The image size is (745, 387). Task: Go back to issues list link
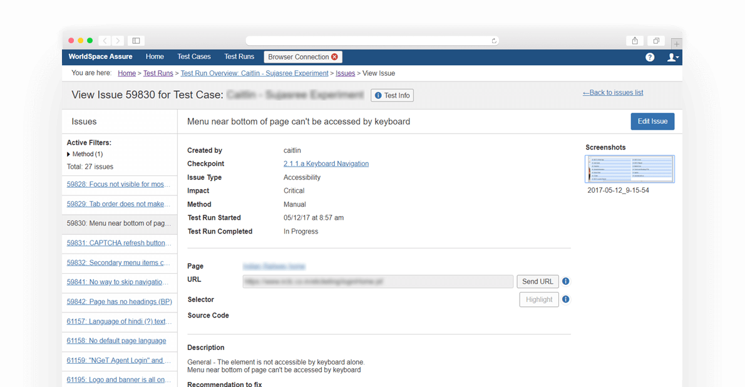pyautogui.click(x=613, y=93)
